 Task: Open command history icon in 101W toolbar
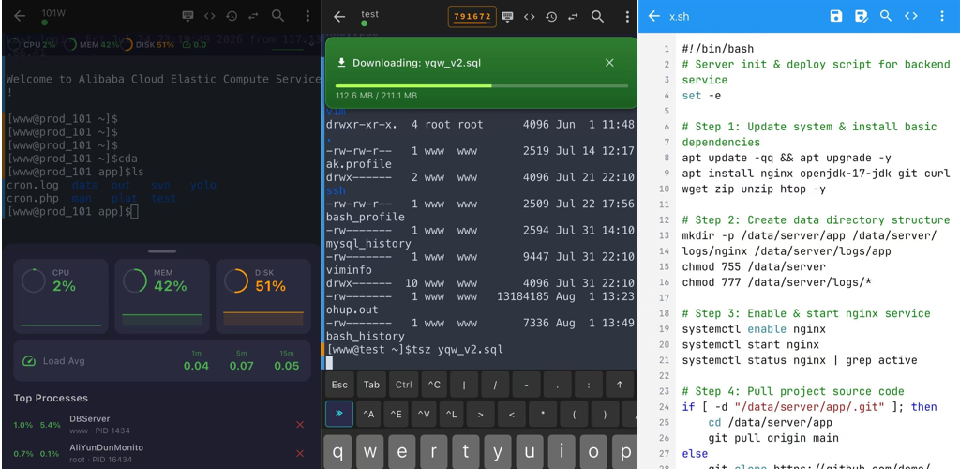point(232,17)
